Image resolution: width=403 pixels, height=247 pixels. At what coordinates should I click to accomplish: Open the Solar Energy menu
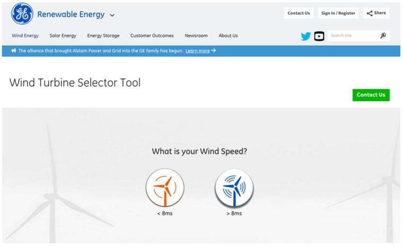(63, 36)
